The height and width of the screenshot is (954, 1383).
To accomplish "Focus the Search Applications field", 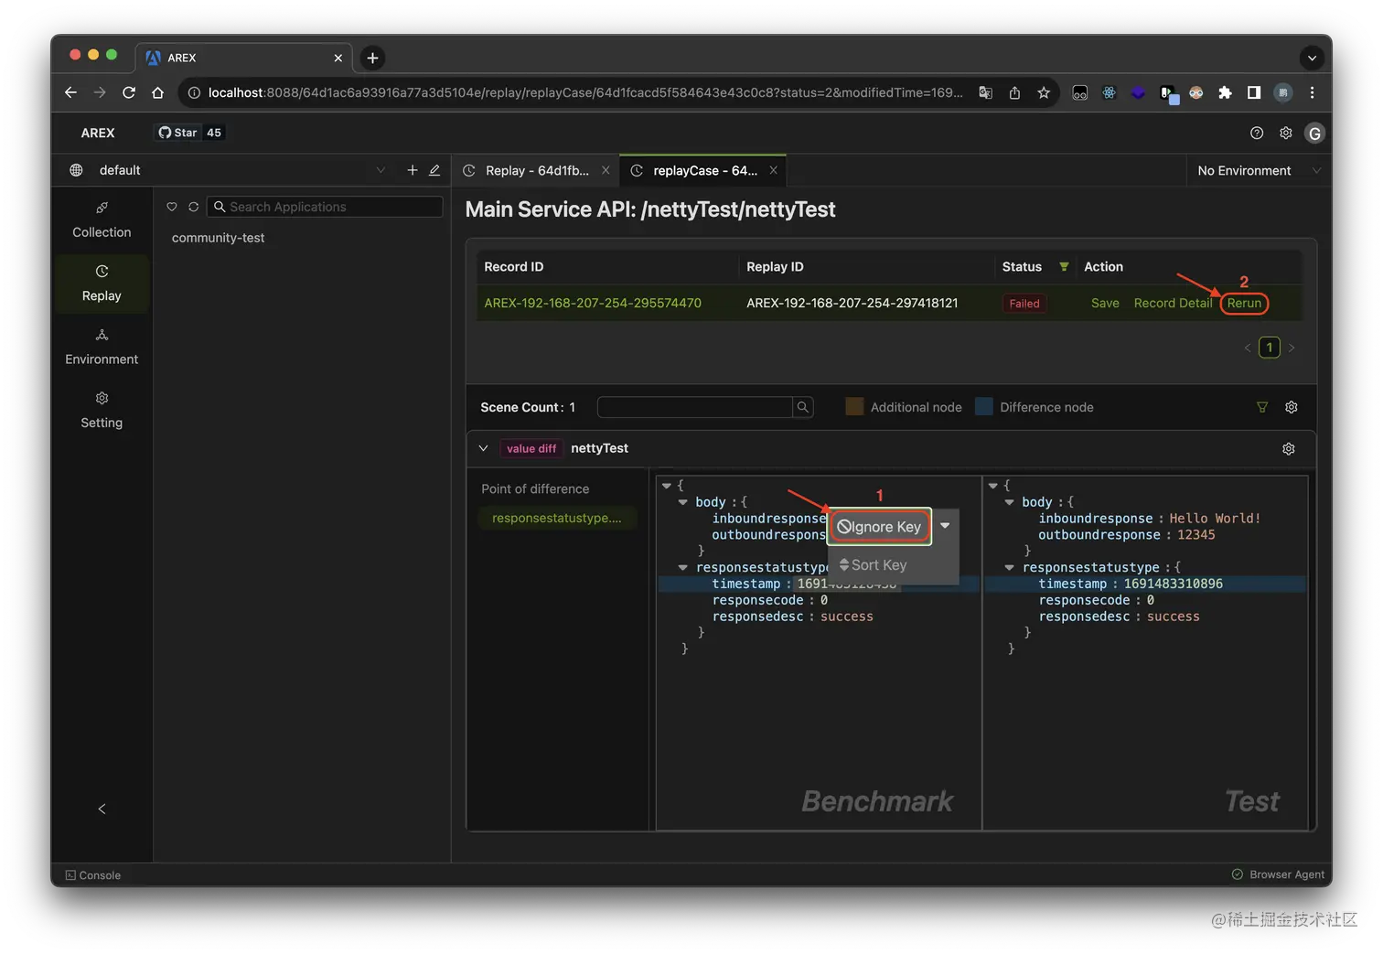I will [325, 207].
